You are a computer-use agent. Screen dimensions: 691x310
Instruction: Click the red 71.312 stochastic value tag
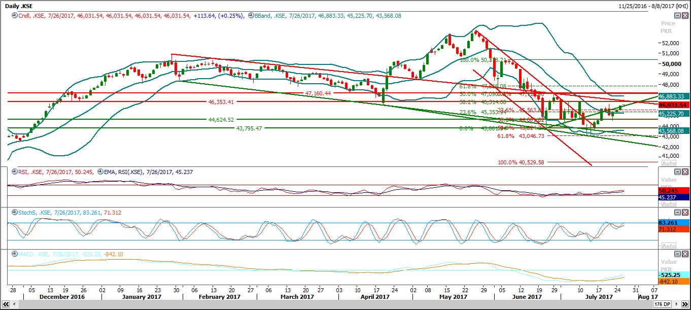click(673, 229)
